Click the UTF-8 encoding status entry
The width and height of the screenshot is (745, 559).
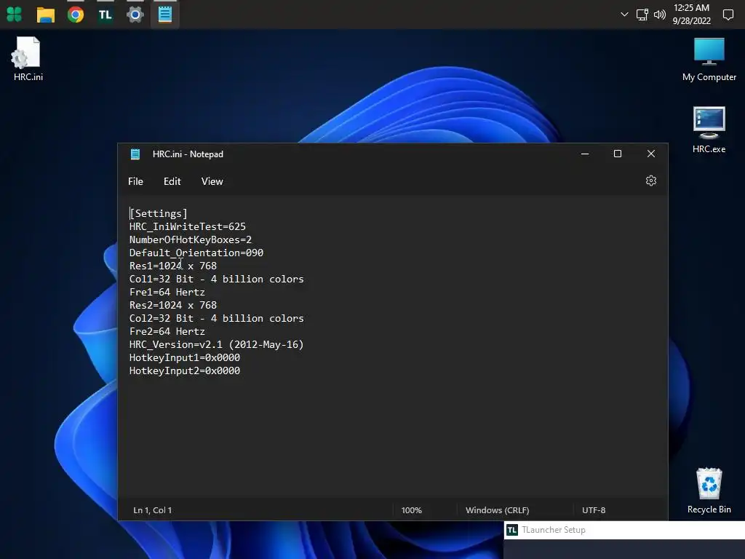click(594, 510)
